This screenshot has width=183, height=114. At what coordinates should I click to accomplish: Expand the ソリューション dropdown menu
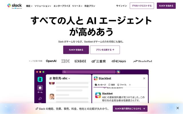tap(43, 6)
